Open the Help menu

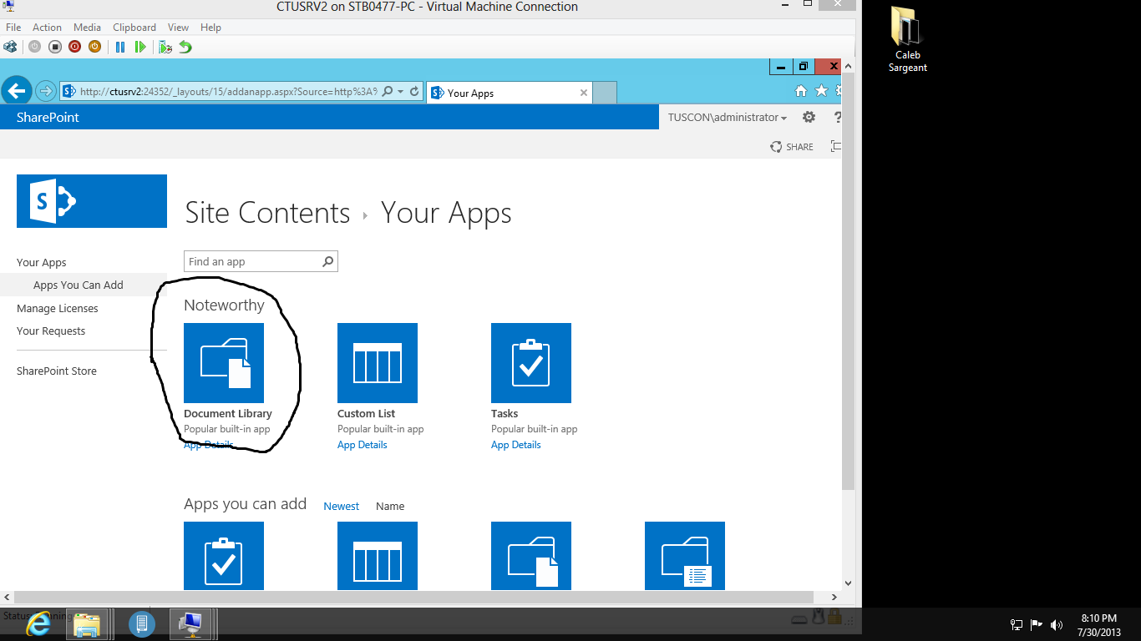(x=210, y=28)
